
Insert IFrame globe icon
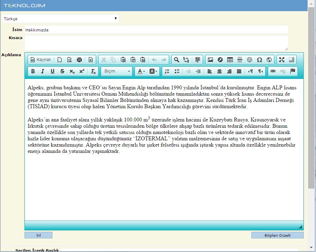point(269,60)
